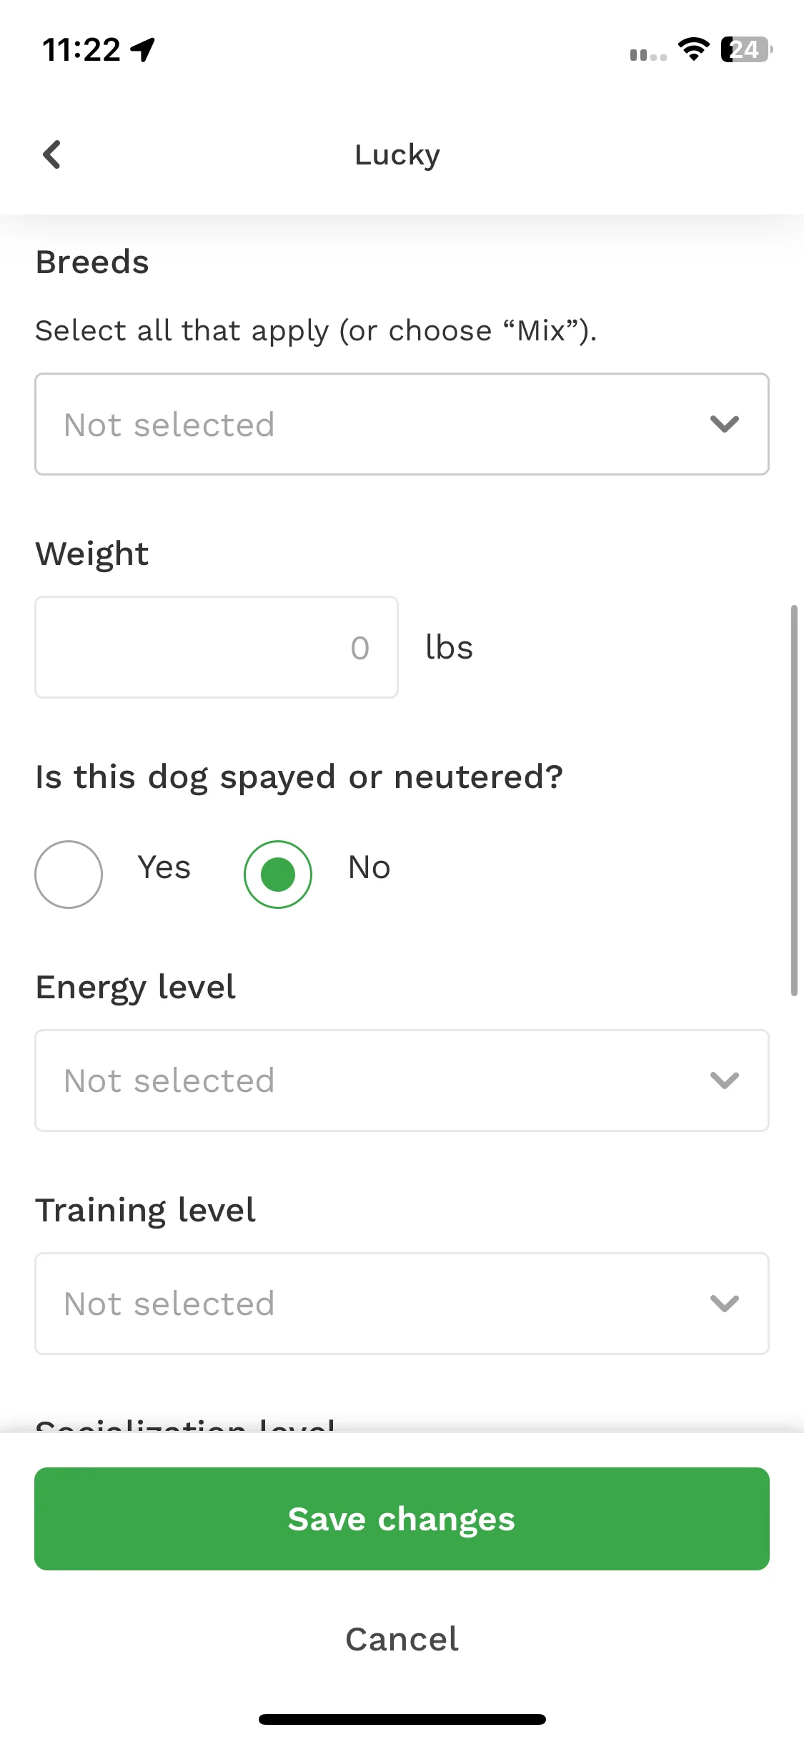804x1742 pixels.
Task: Select the No radio button
Action: tap(278, 874)
